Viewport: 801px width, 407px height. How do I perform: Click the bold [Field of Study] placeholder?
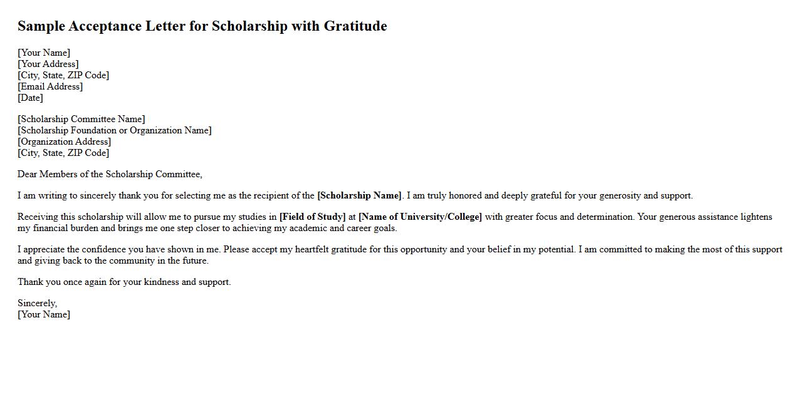point(312,217)
